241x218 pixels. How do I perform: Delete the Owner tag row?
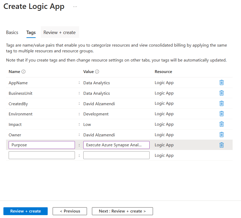pos(221,135)
